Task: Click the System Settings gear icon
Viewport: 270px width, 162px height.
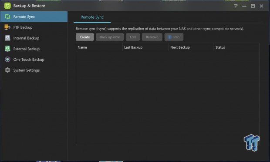Action: 7,70
